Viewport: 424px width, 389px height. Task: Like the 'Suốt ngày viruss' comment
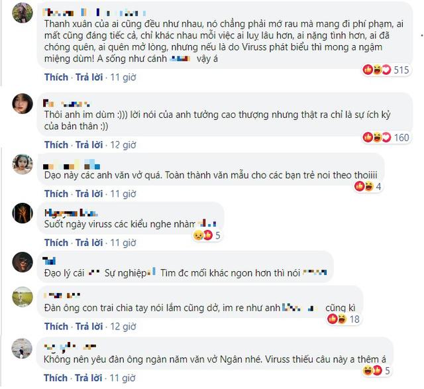click(56, 243)
